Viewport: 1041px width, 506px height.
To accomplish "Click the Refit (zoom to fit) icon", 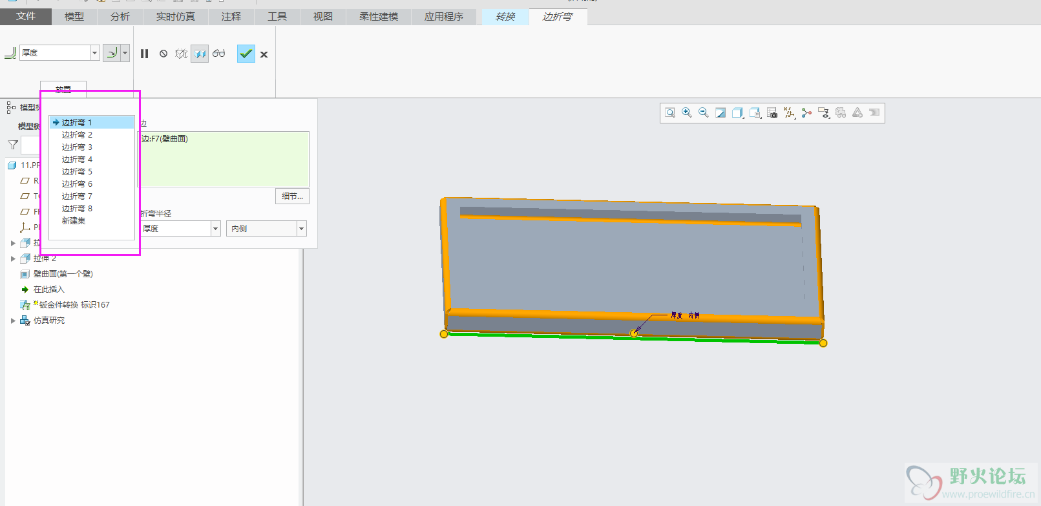I will (670, 113).
